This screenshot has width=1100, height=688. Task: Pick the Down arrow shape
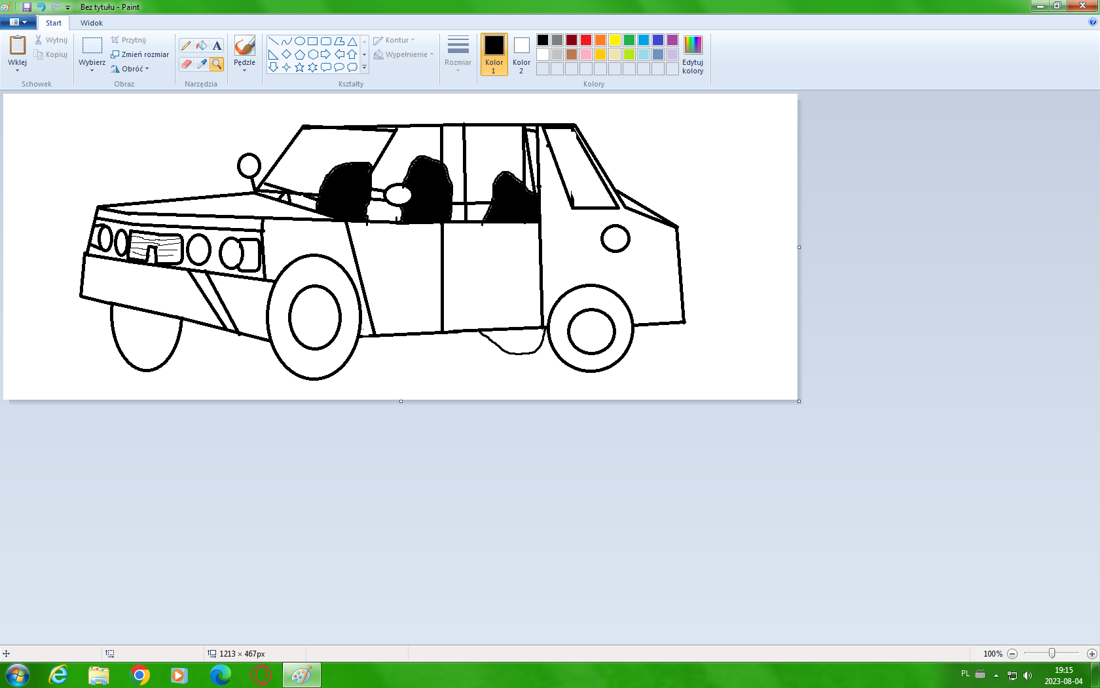coord(274,67)
